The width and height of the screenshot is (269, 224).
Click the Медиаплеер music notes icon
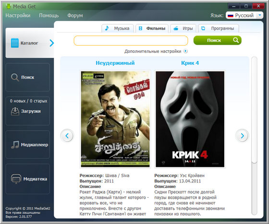[15, 145]
